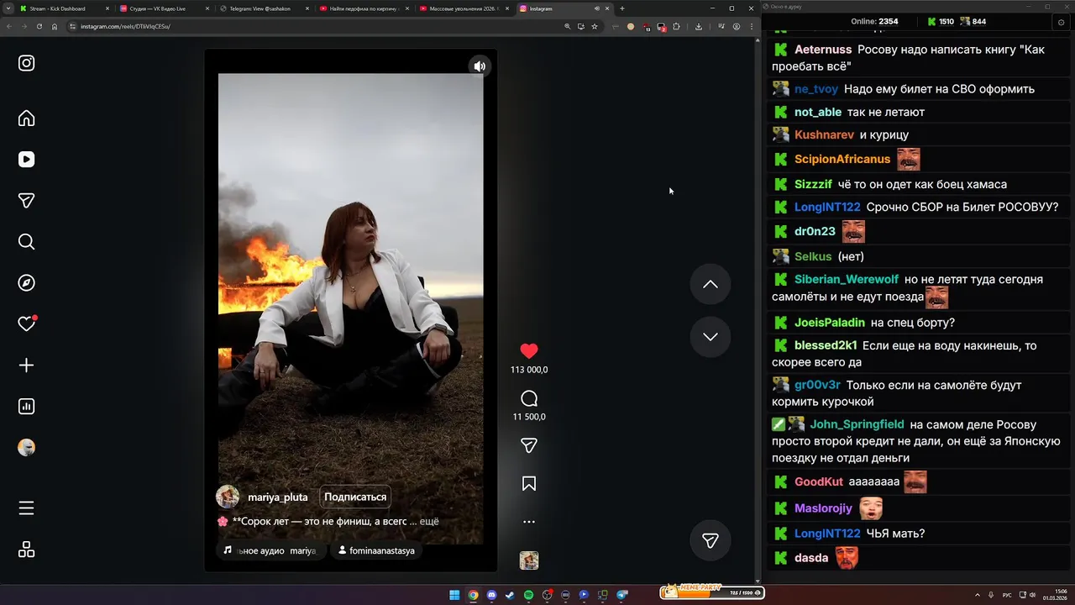Go to the next reel
The height and width of the screenshot is (605, 1075).
(x=711, y=336)
